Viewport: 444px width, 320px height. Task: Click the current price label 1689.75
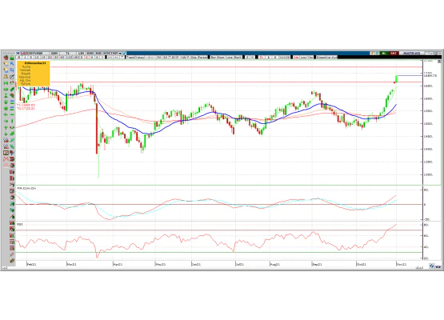click(430, 76)
